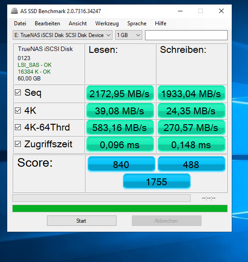The width and height of the screenshot is (248, 262).
Task: Open the Datei menu
Action: tap(20, 23)
